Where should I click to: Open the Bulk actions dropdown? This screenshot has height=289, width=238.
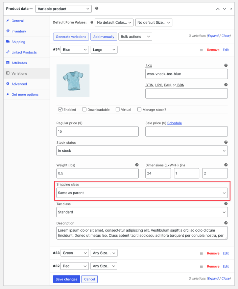click(135, 37)
